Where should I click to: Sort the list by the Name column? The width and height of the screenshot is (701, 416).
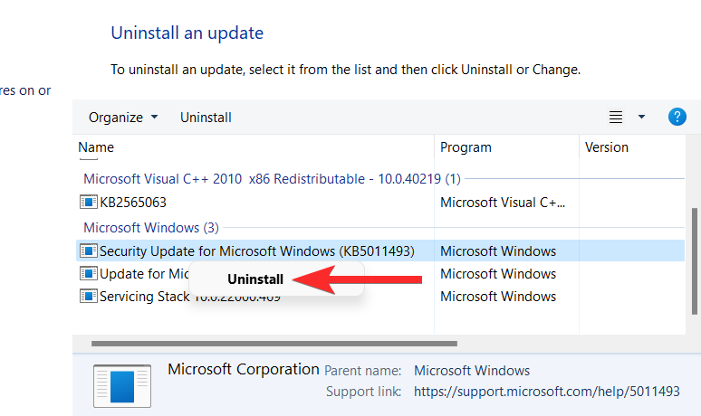click(x=96, y=147)
